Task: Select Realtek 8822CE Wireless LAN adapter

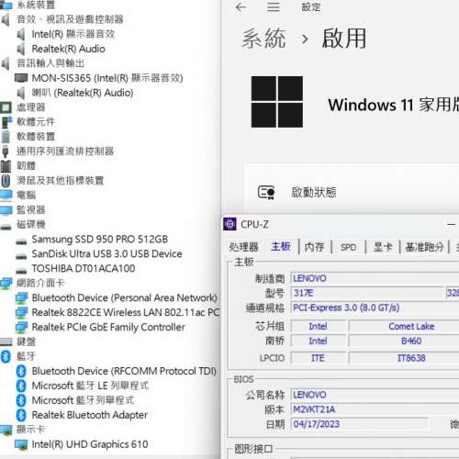Action: pos(126,312)
